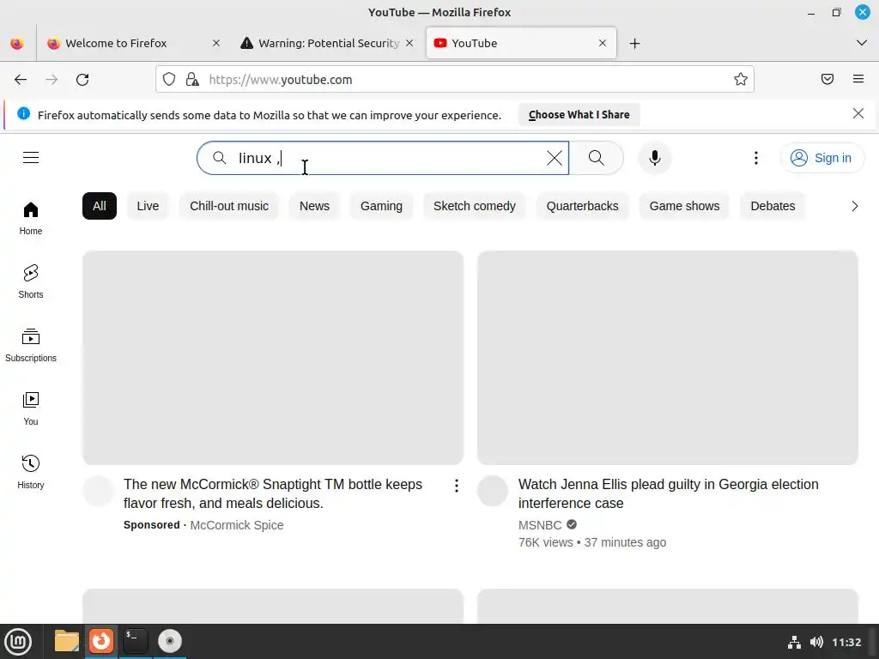This screenshot has width=879, height=659.
Task: Dismiss the Firefox data notification bar
Action: (858, 114)
